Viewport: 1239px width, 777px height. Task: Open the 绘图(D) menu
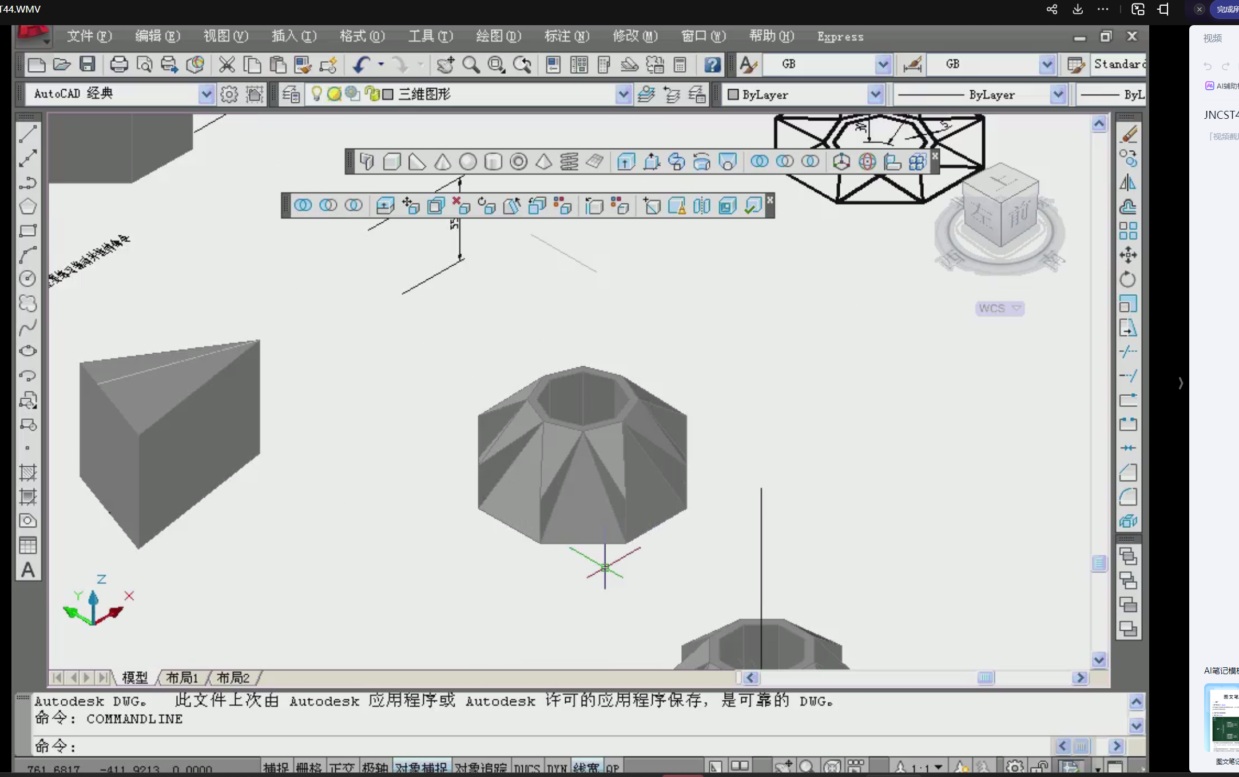pyautogui.click(x=498, y=37)
